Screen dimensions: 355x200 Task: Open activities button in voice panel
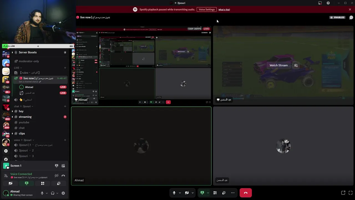click(x=43, y=183)
